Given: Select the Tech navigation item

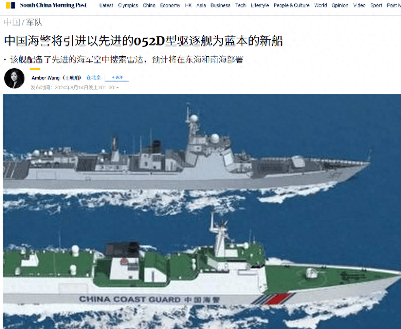Looking at the screenshot, I should tap(240, 5).
